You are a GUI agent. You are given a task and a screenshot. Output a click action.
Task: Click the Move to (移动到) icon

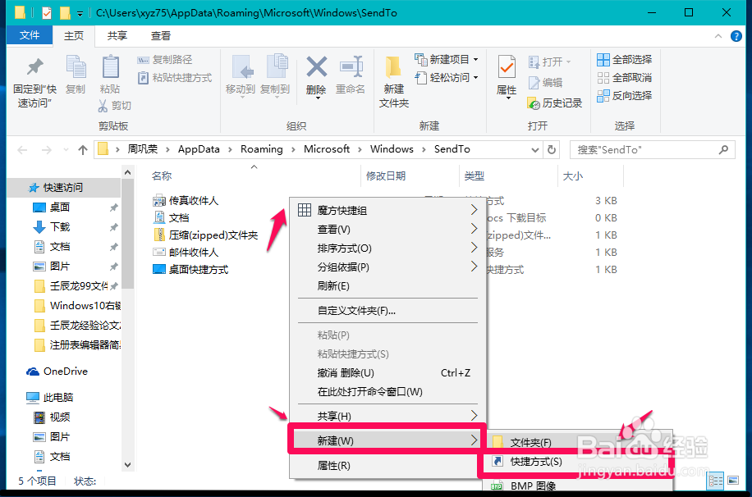(x=241, y=67)
